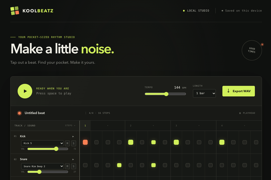
Task: Click beat 3 marker in step header
Action: click(x=176, y=126)
